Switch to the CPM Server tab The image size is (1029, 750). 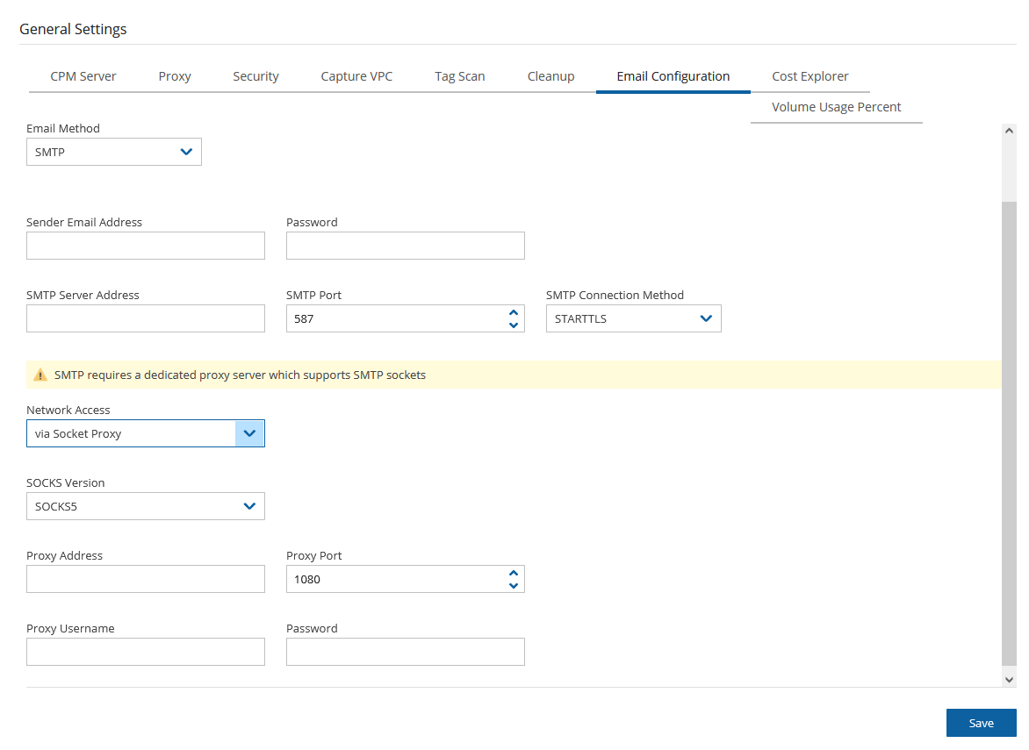(x=83, y=76)
